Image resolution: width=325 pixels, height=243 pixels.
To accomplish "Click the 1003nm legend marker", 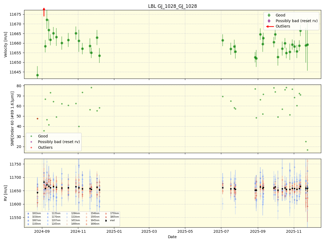I will tap(28, 214).
